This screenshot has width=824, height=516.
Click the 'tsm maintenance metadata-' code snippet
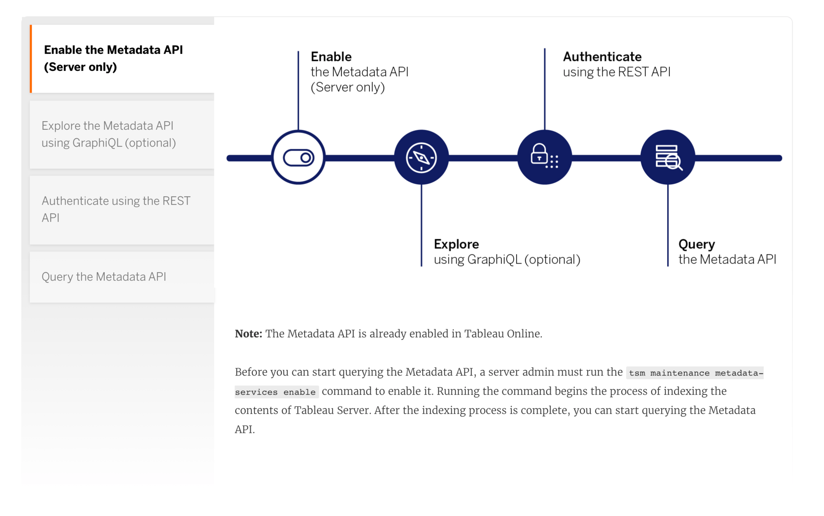coord(695,373)
